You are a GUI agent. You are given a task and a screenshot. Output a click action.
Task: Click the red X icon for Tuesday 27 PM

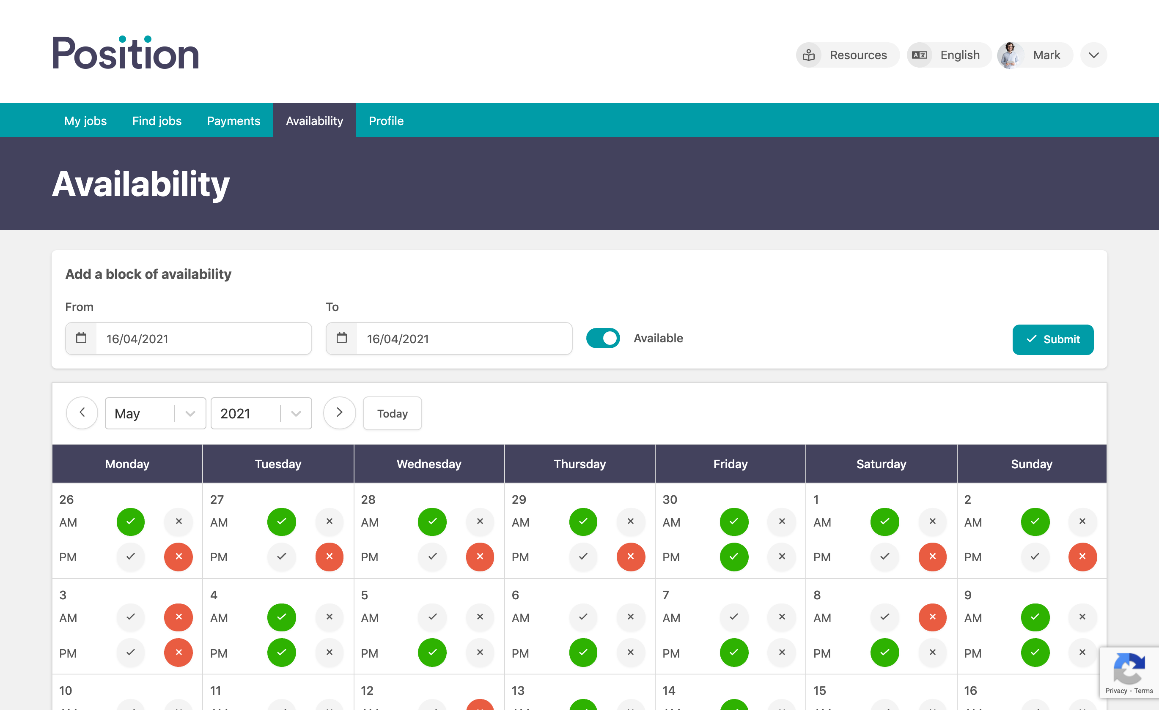click(x=329, y=557)
